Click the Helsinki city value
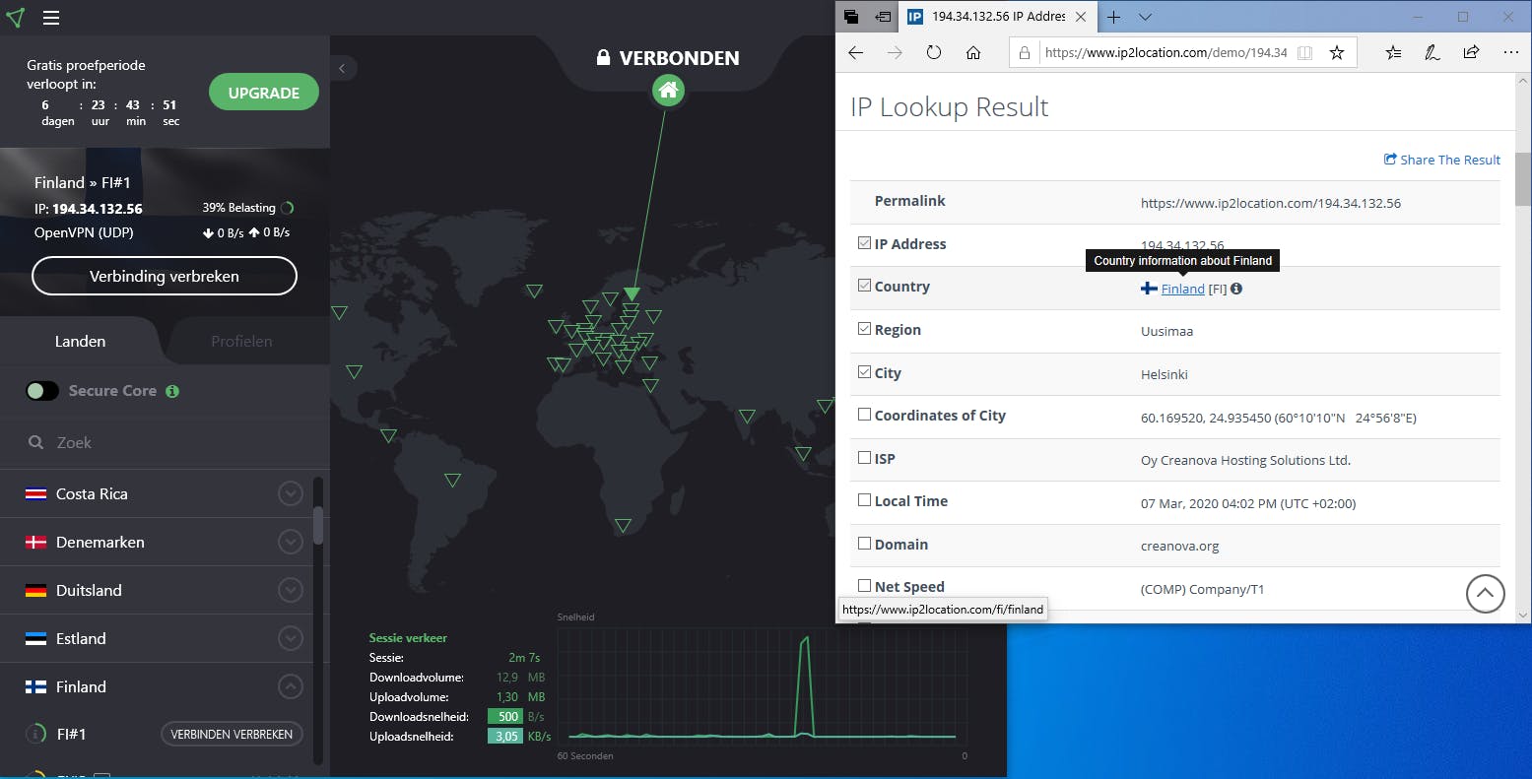 click(x=1165, y=374)
